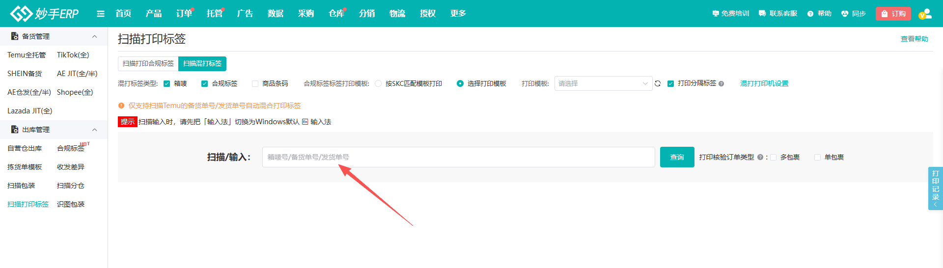Toggle the 合规标签 checkbox
This screenshot has width=943, height=268.
[x=204, y=84]
